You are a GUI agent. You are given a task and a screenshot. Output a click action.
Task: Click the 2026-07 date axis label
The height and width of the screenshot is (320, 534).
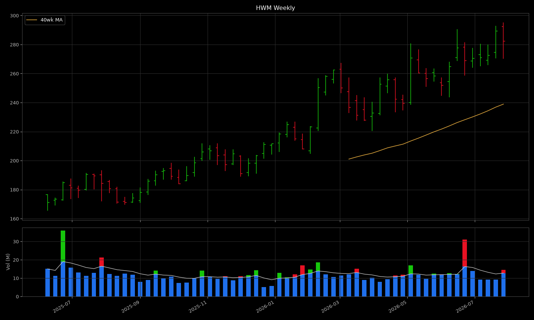(465, 307)
